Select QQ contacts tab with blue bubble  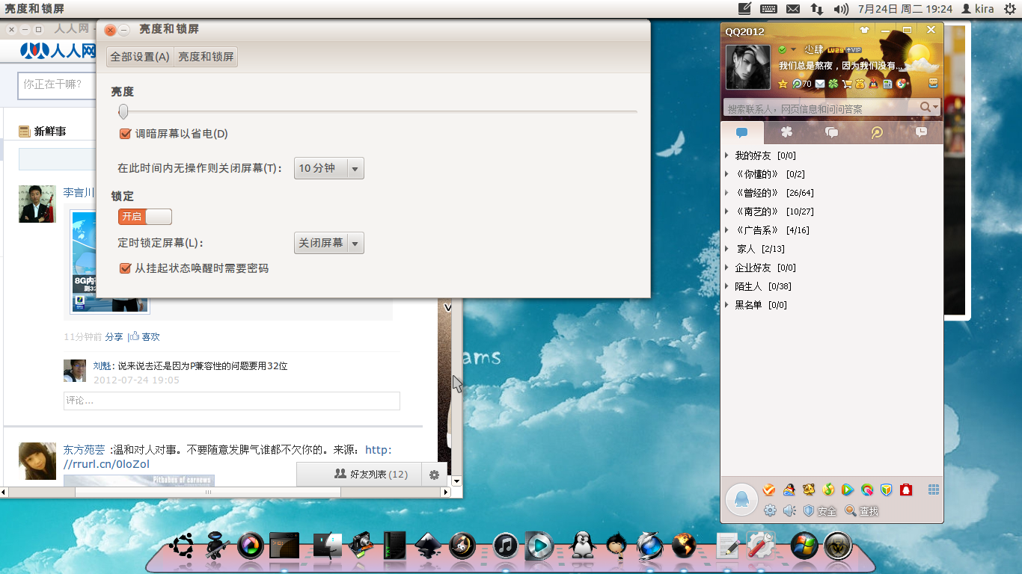click(x=742, y=132)
